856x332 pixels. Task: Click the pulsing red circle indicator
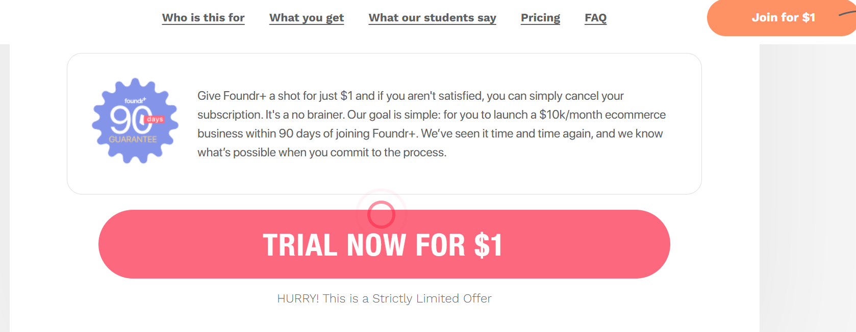pos(381,214)
